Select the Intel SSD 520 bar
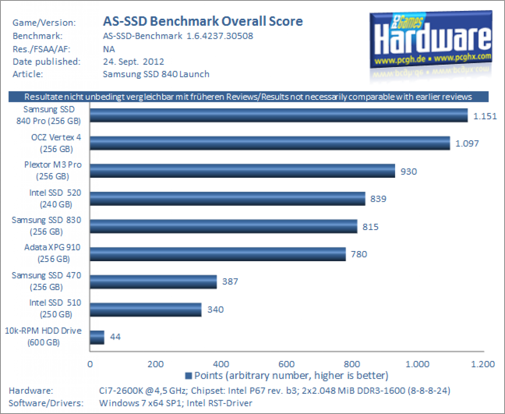This screenshot has width=505, height=414. [x=227, y=199]
